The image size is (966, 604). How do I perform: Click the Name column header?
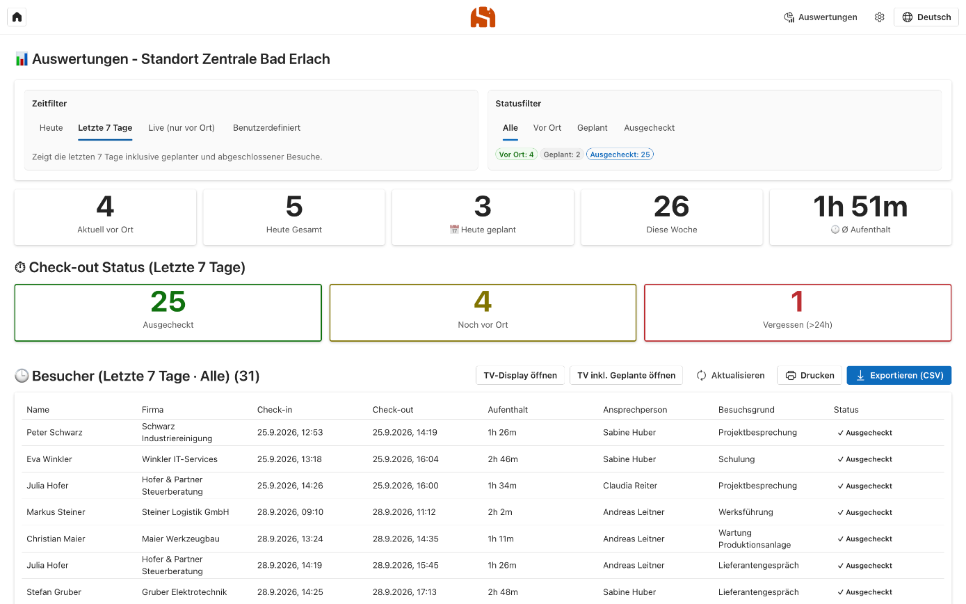[38, 410]
